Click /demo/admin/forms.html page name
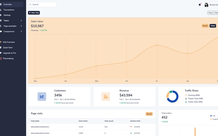 point(40,133)
